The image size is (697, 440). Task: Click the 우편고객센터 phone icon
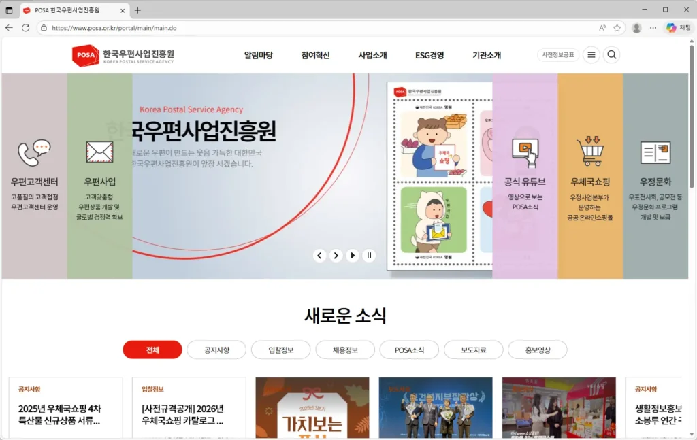35,151
